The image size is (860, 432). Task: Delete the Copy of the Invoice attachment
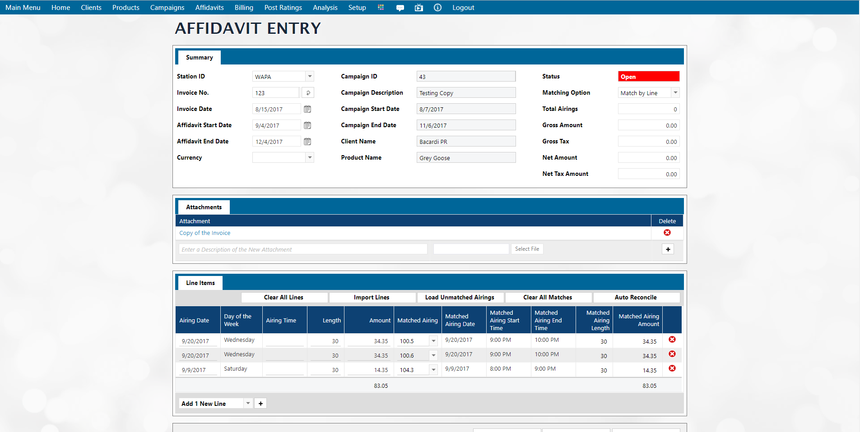click(667, 233)
